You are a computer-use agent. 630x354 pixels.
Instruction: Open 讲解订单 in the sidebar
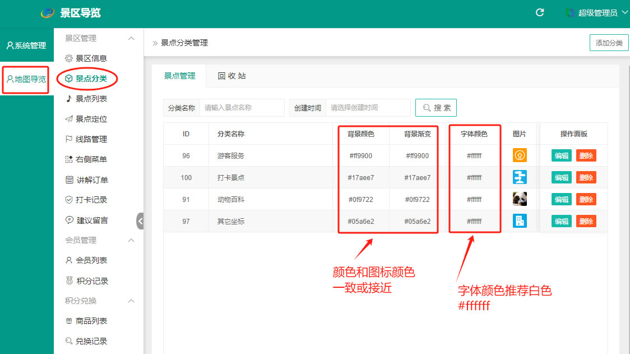pyautogui.click(x=91, y=180)
